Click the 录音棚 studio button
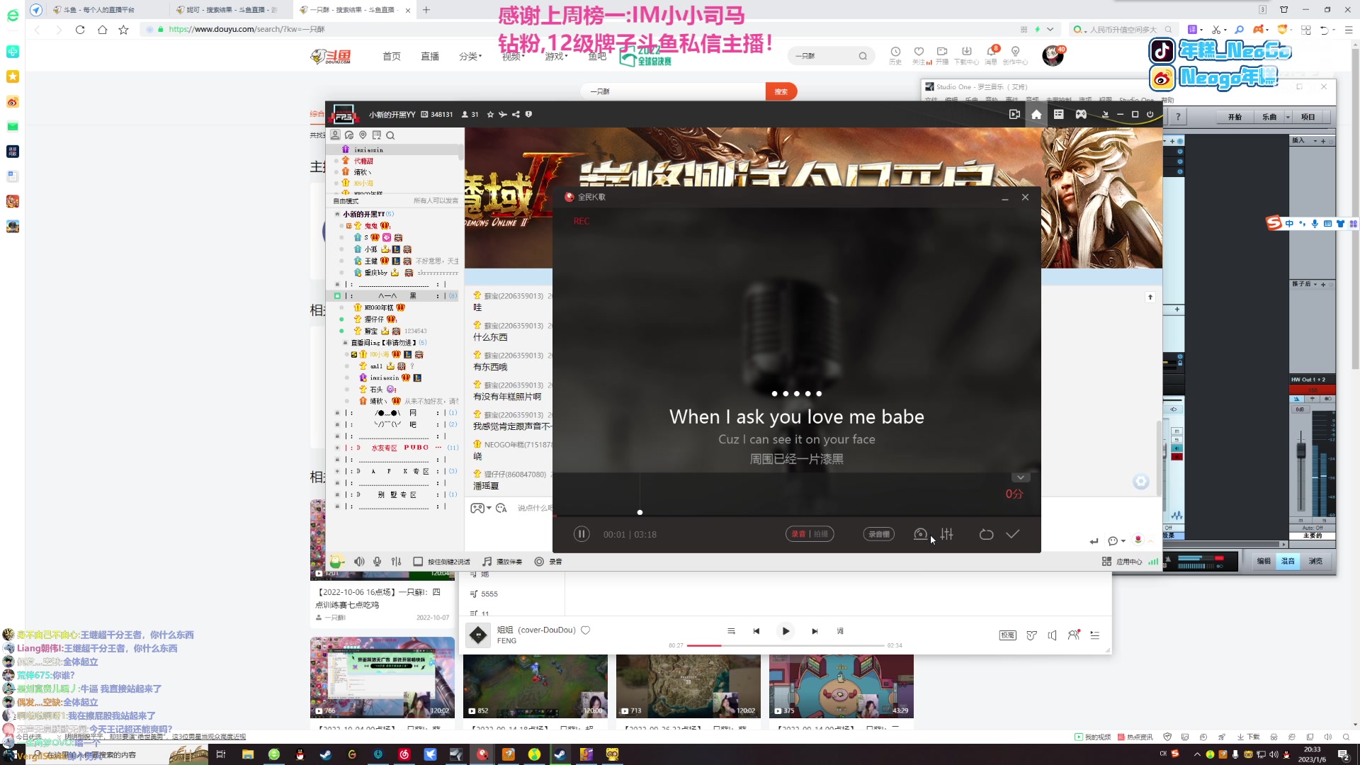 pyautogui.click(x=878, y=534)
